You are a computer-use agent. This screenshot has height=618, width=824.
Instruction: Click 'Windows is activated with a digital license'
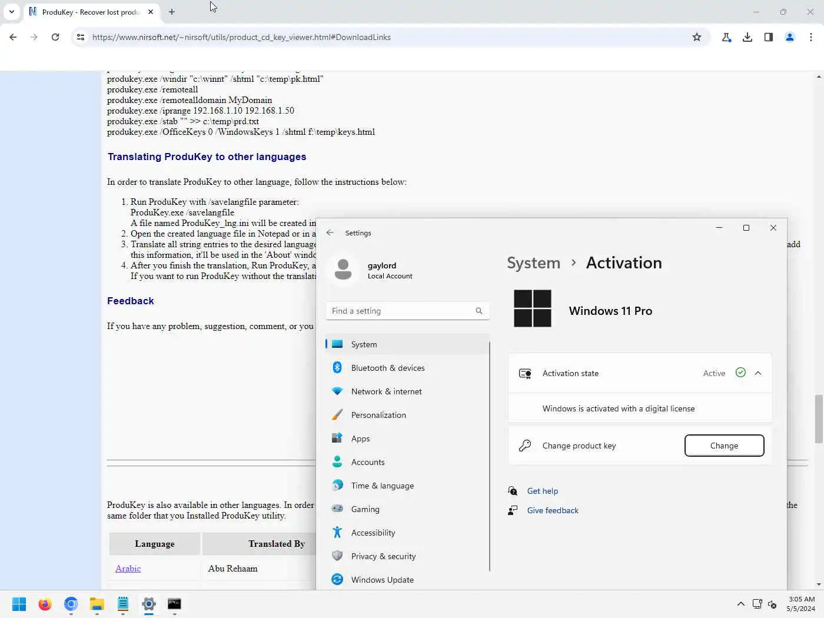619,408
